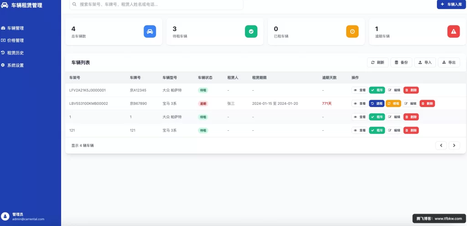
Task: Open 价格管理 in the sidebar
Action: pos(12,41)
